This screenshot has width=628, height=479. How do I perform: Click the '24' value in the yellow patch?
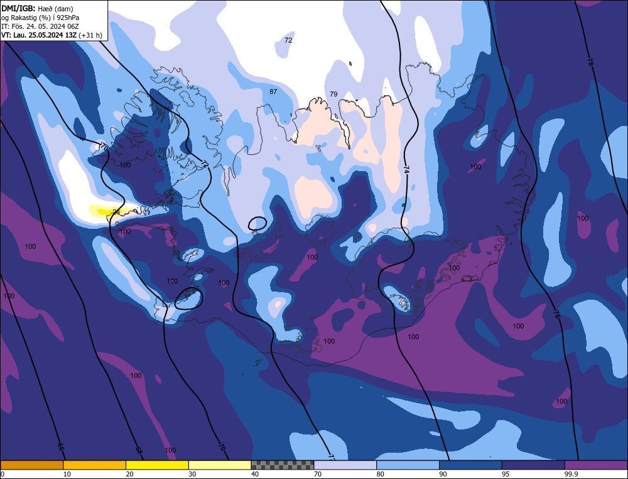[117, 211]
